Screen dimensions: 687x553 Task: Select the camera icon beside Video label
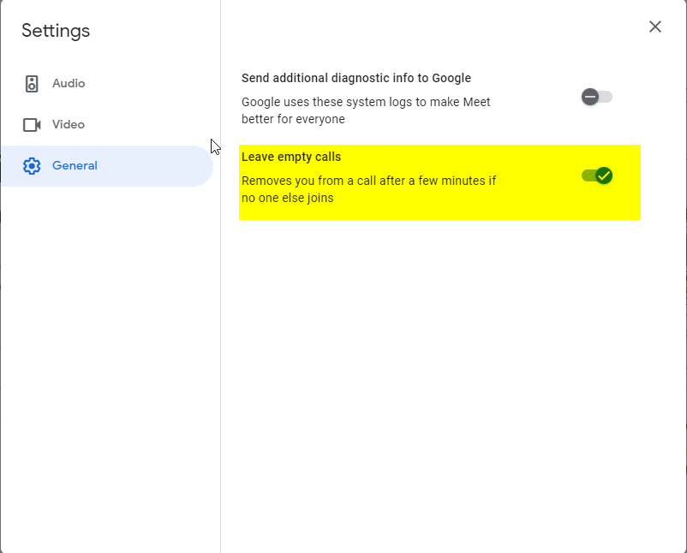coord(32,124)
